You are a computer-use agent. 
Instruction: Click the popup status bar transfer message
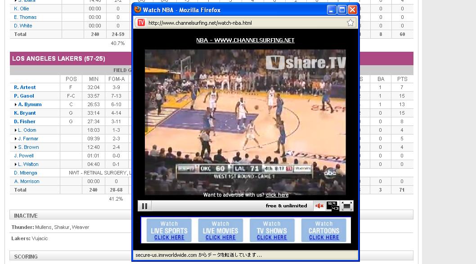click(198, 255)
